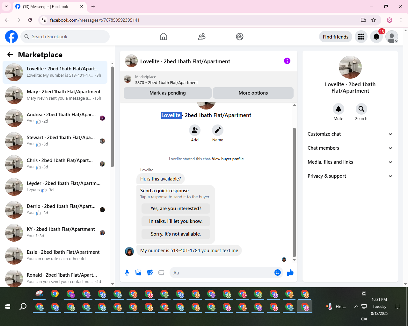
Task: Open the Chrome tab search dropdown
Action: click(x=6, y=6)
